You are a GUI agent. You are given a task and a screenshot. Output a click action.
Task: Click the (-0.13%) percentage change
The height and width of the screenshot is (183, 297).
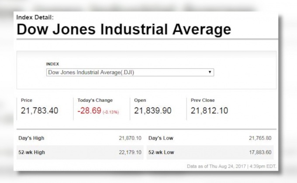tap(111, 112)
